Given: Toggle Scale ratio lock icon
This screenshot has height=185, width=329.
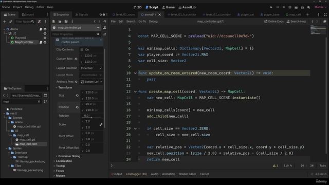Looking at the screenshot, I should point(101,124).
